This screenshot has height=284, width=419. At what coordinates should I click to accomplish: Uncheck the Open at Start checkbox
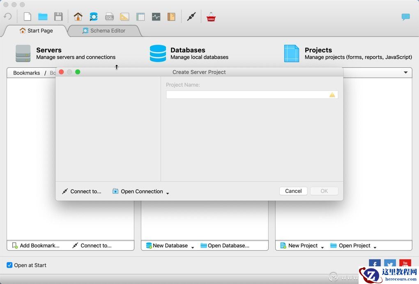pos(9,265)
